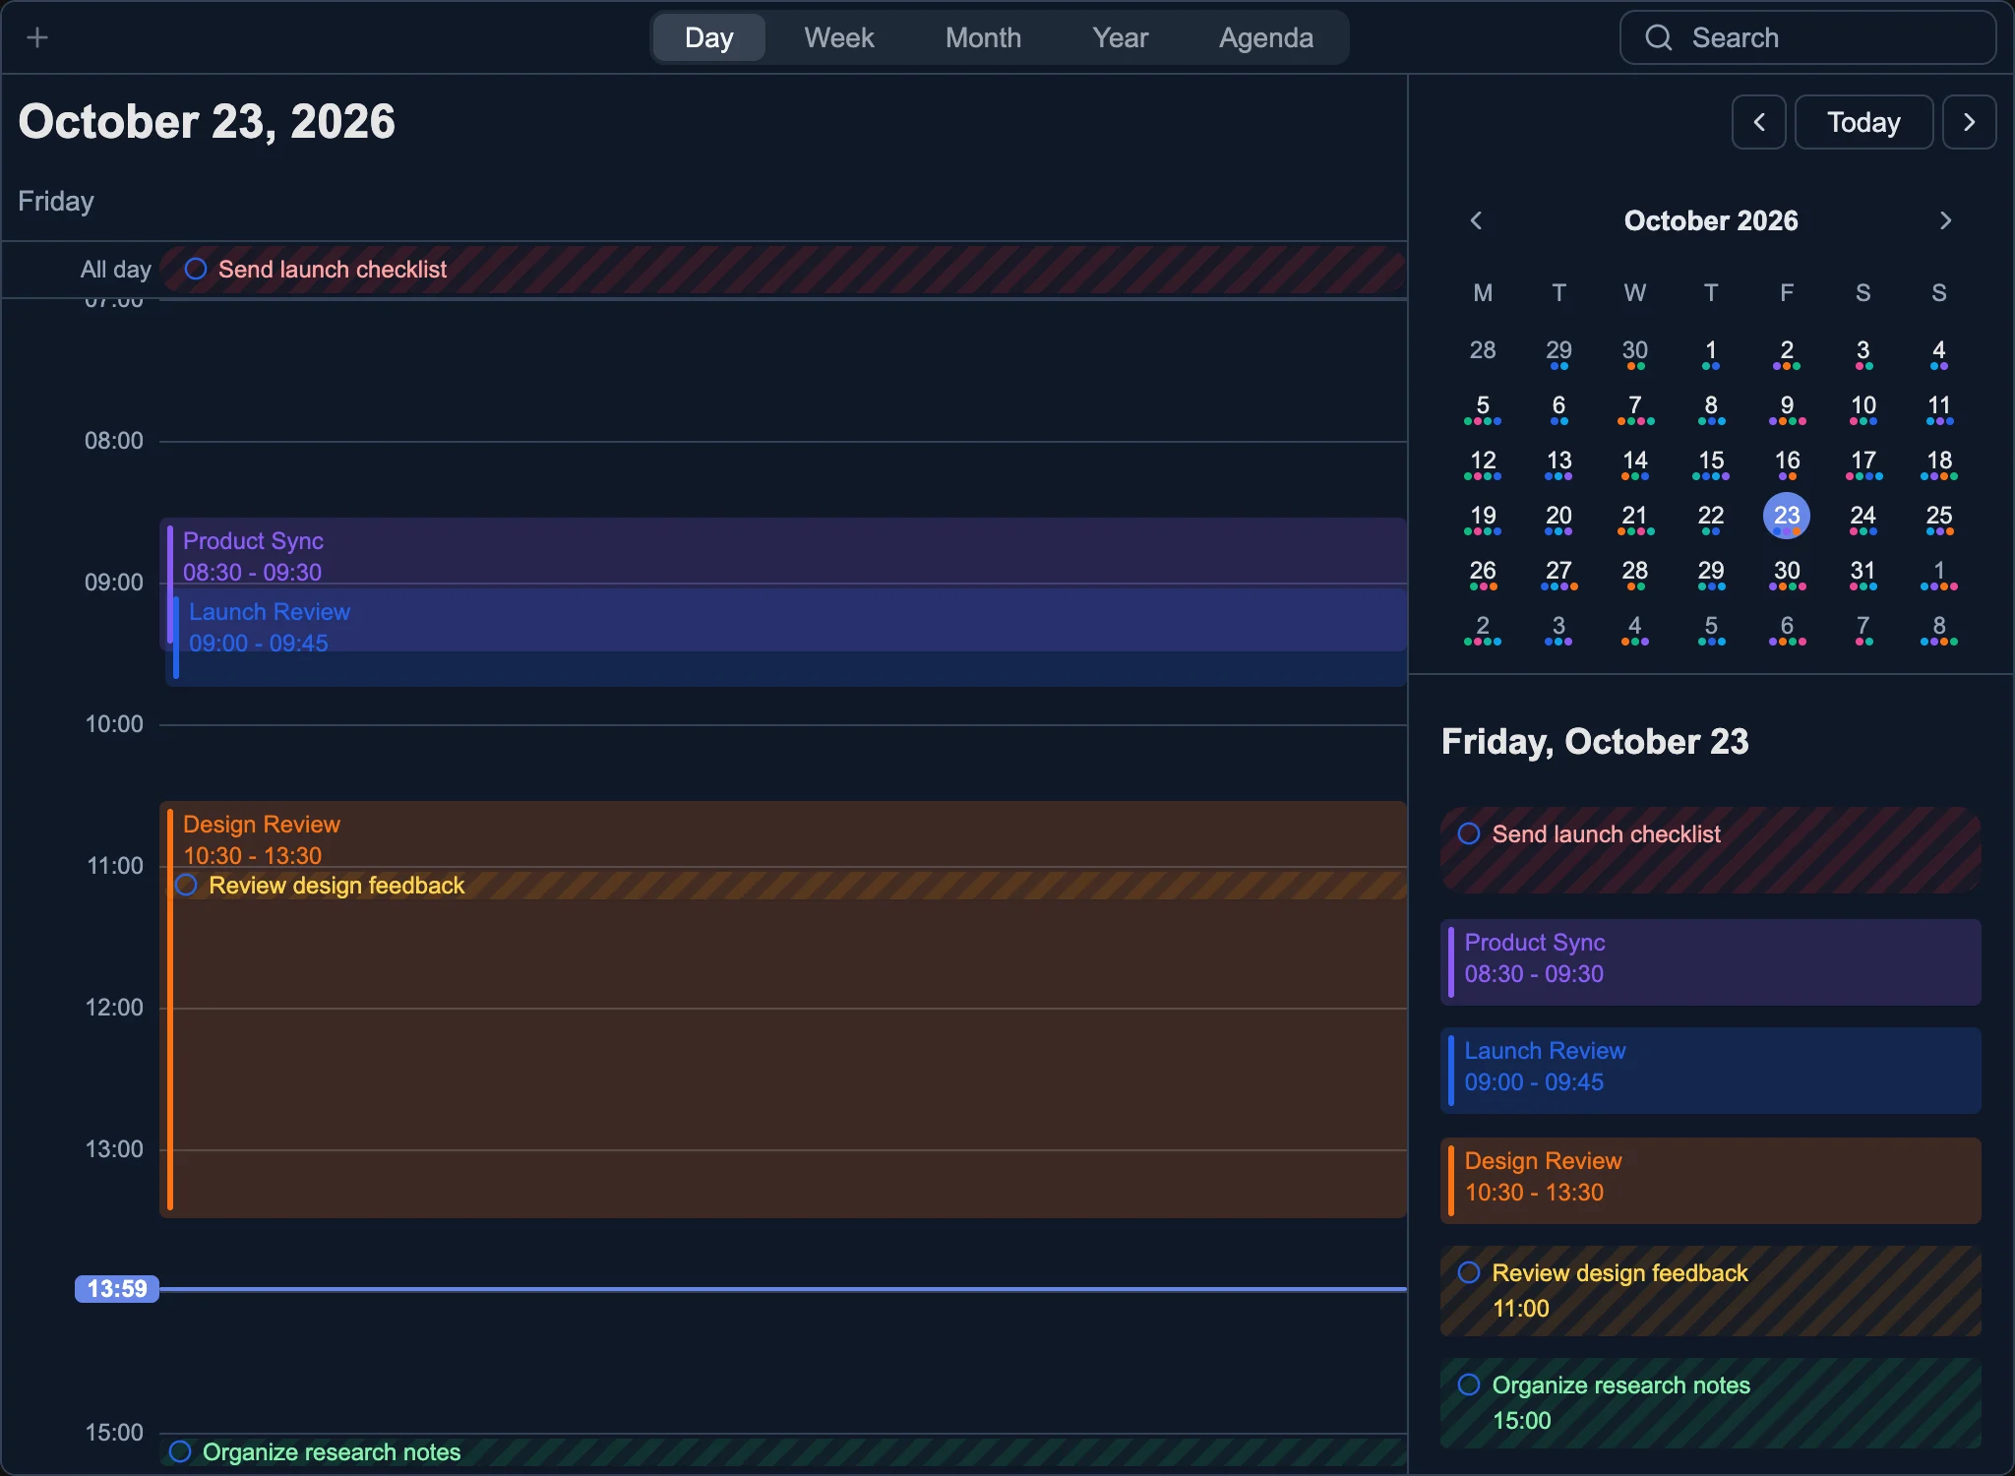The image size is (2015, 1476).
Task: Go to previous day arrow button
Action: [1759, 122]
